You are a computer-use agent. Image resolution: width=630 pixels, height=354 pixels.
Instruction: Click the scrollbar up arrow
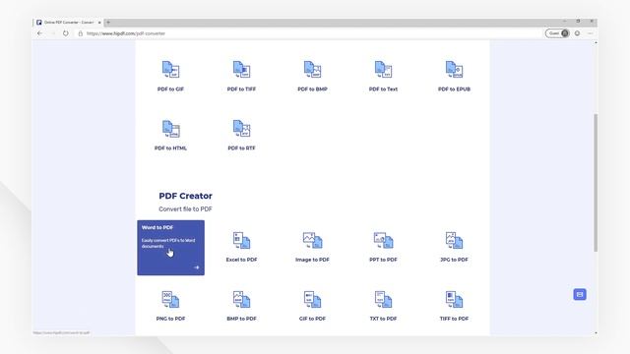click(596, 42)
